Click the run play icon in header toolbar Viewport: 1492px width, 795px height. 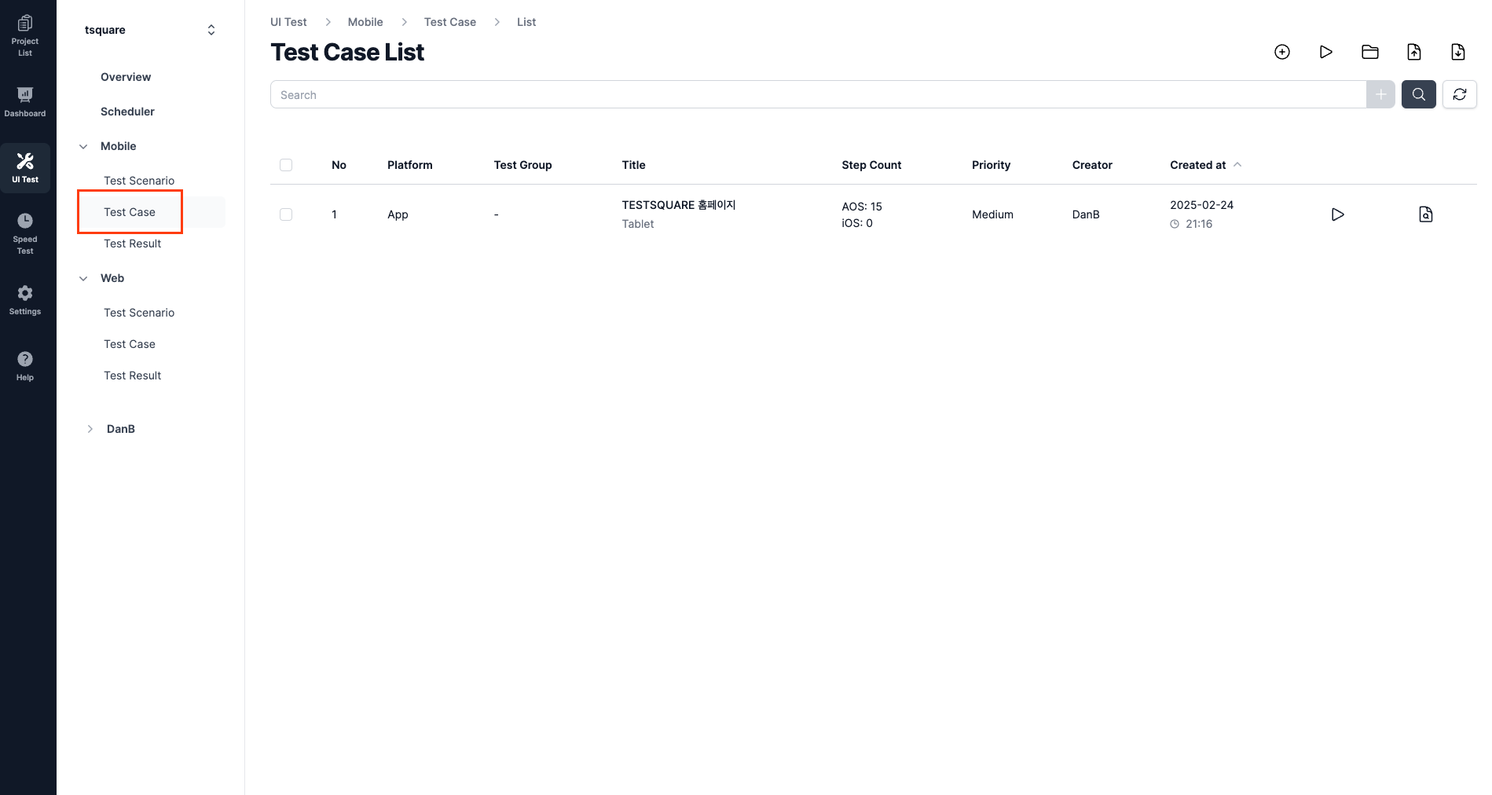point(1325,52)
